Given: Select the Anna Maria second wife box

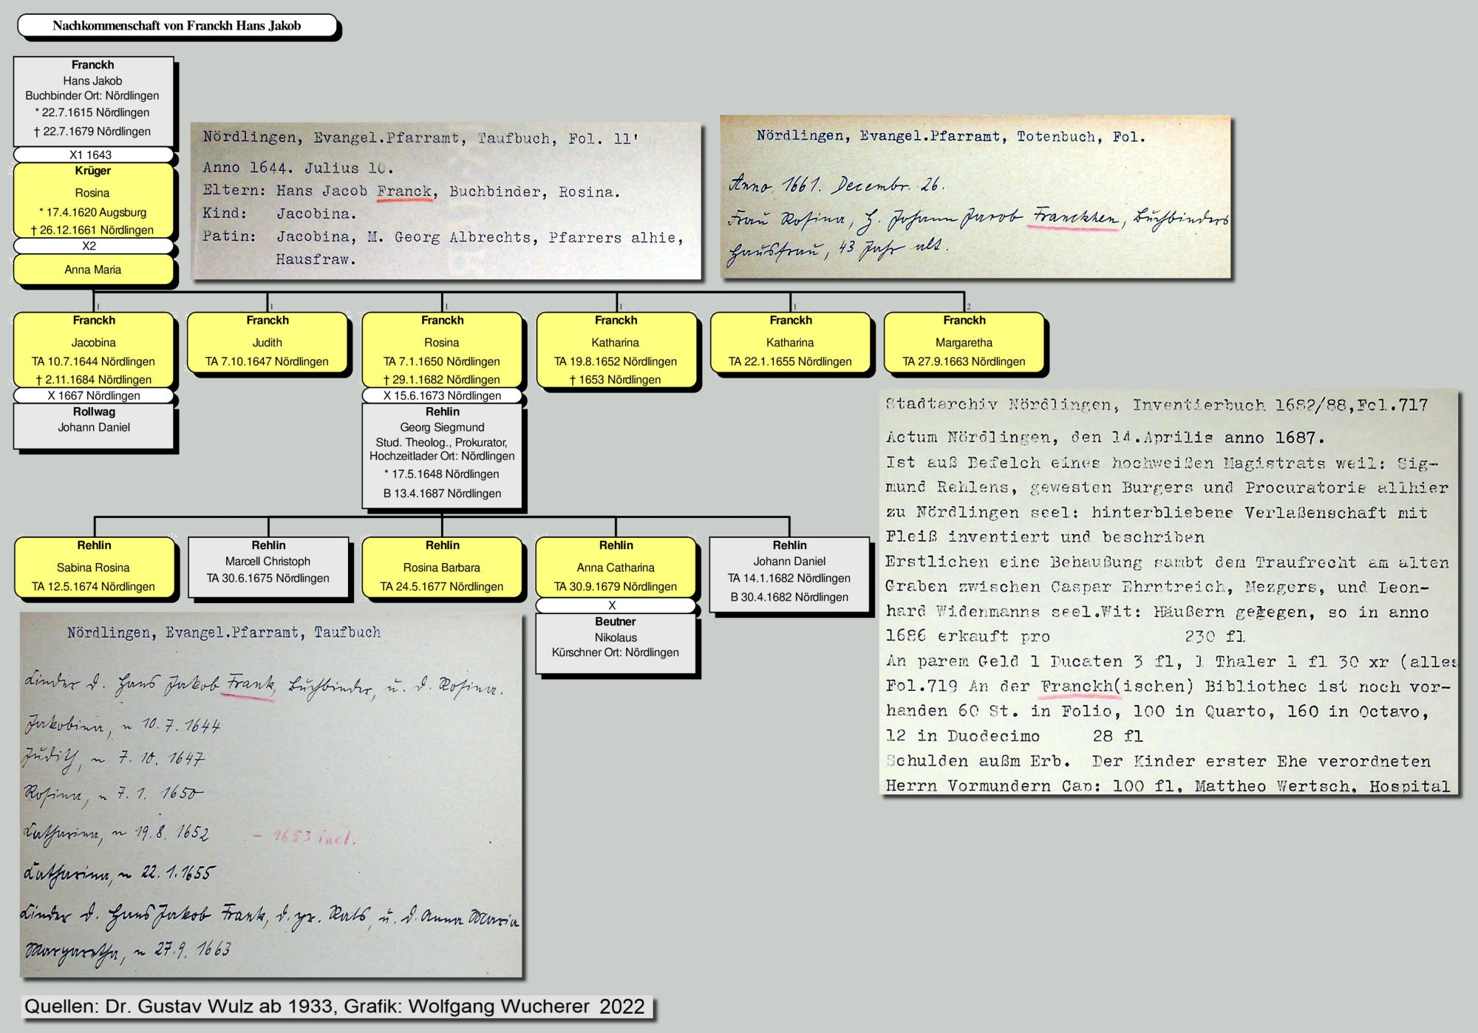Looking at the screenshot, I should tap(93, 270).
